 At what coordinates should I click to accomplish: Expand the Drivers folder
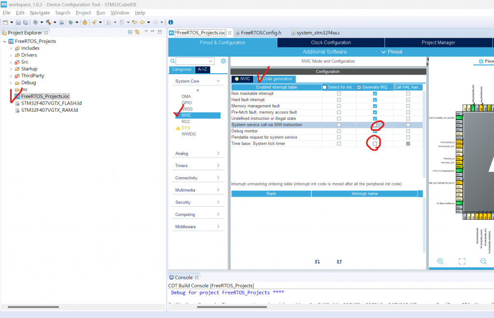(11, 55)
